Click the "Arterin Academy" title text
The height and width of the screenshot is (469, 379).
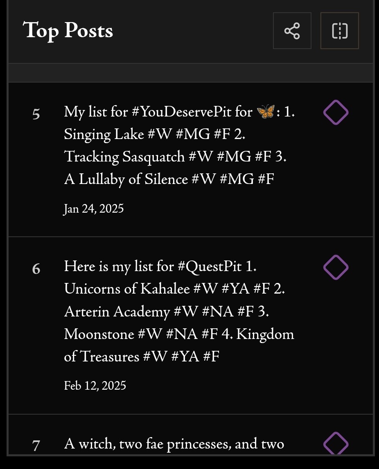[117, 312]
